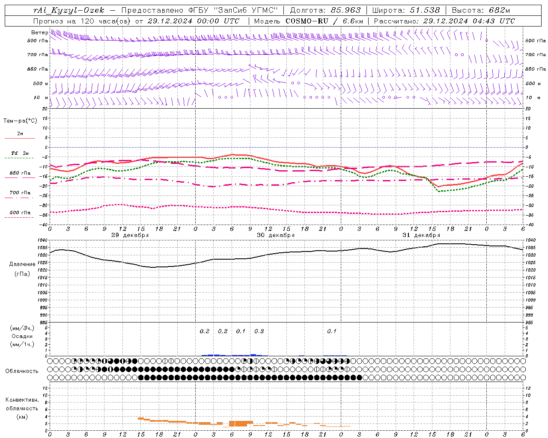Click the station name rAl_Kyzyl-Ozek
Viewport: 548px width, 438px height.
68,10
